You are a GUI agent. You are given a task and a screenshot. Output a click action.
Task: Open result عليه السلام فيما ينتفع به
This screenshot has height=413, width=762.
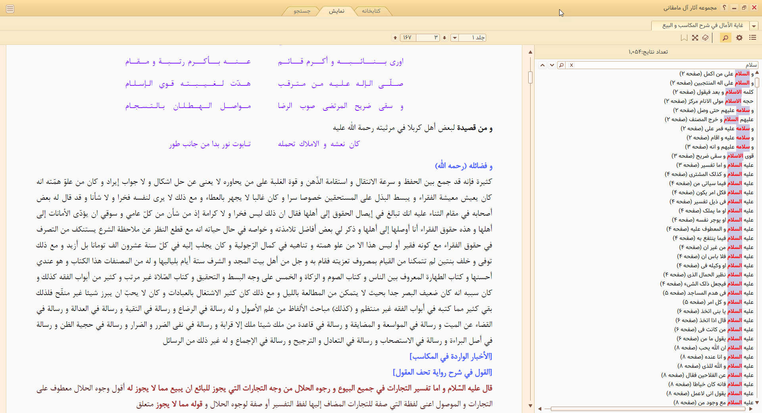(713, 238)
